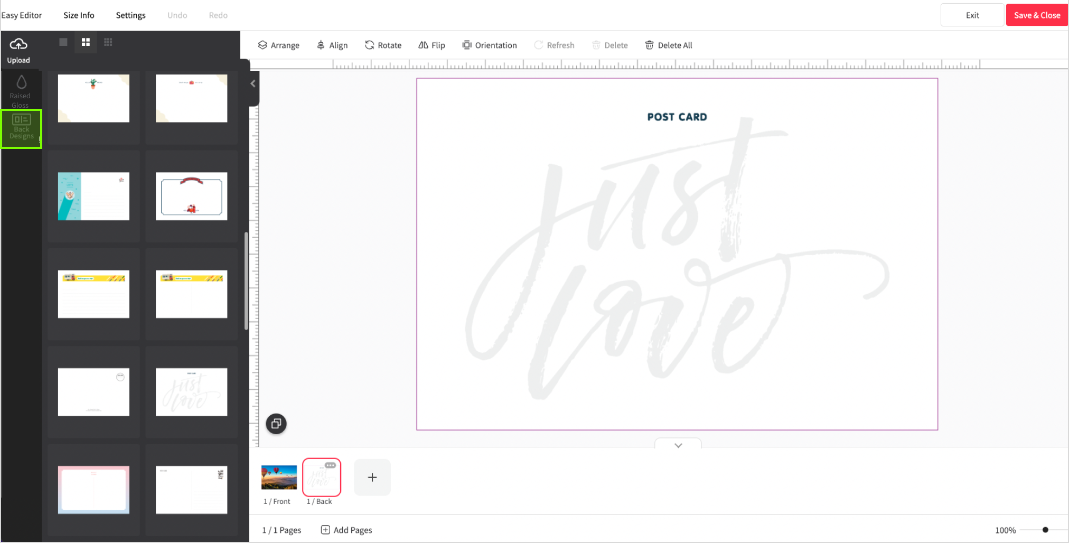The image size is (1069, 543).
Task: Open the back page options ellipsis
Action: point(330,465)
